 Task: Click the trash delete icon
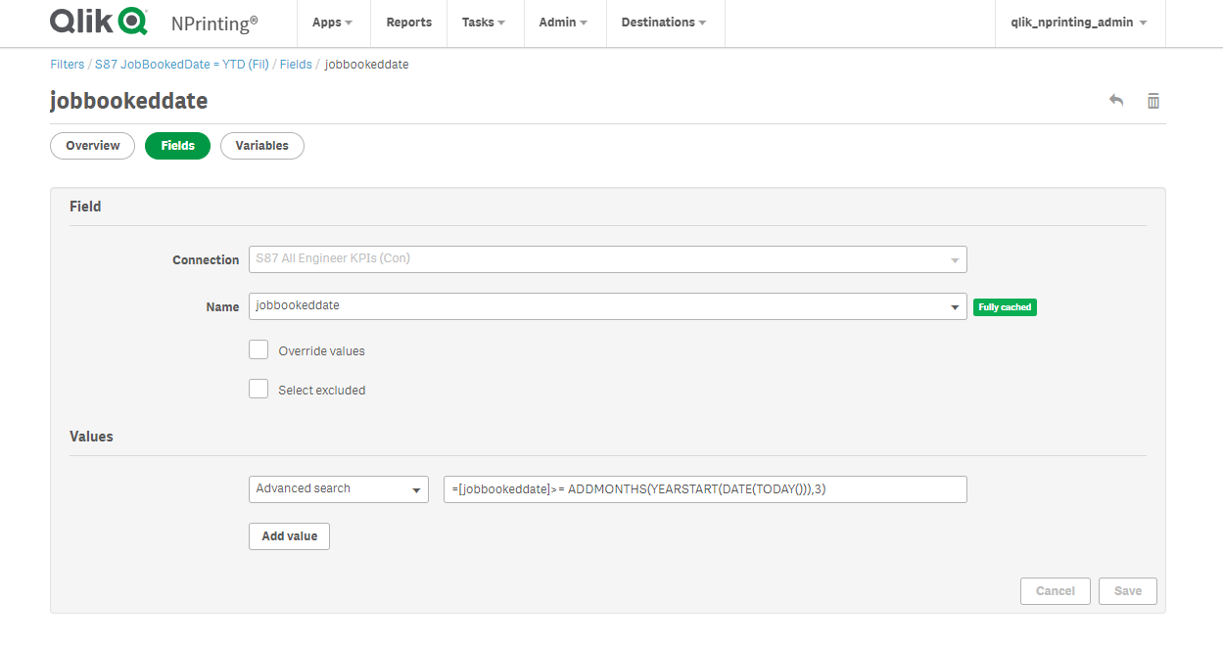[1153, 101]
